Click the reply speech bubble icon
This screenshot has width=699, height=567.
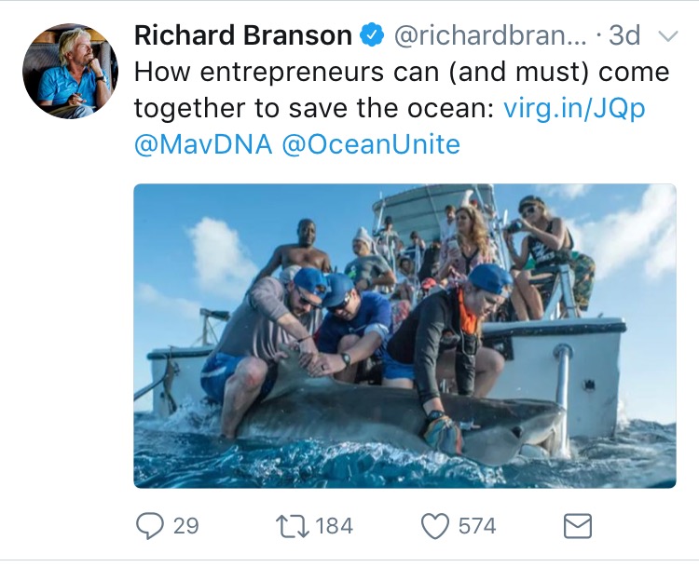(149, 526)
